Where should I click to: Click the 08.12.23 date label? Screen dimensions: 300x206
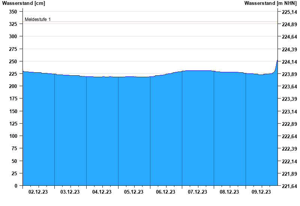(x=229, y=192)
